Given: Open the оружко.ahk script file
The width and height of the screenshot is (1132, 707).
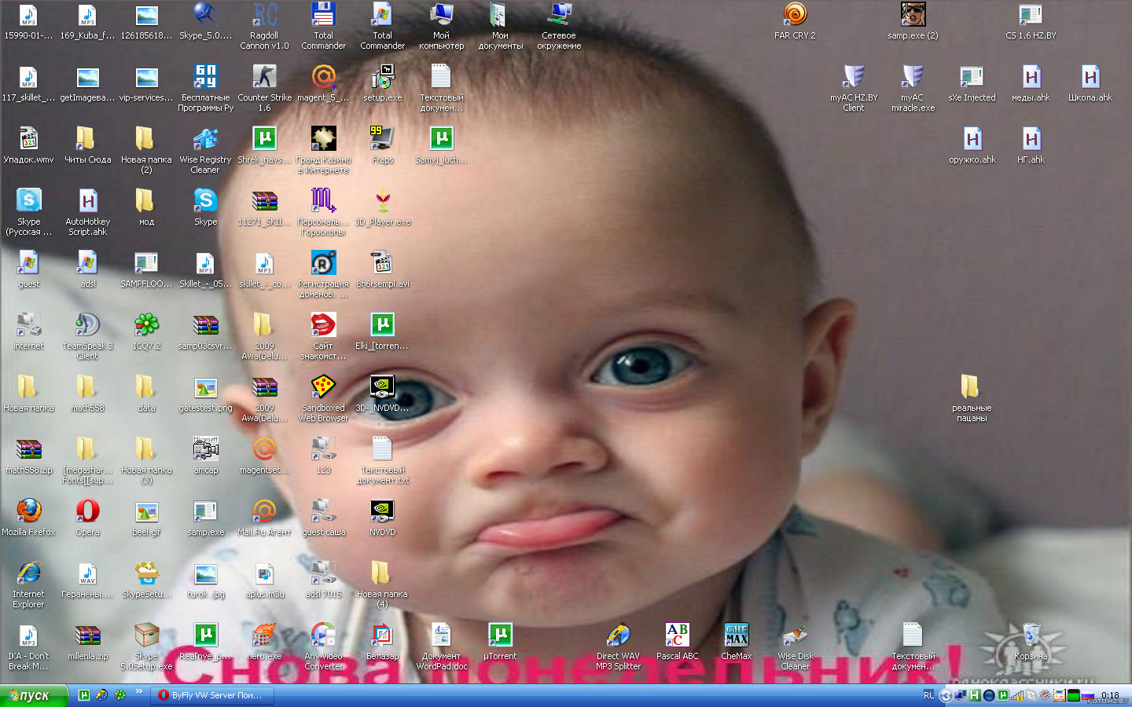Looking at the screenshot, I should [x=972, y=145].
